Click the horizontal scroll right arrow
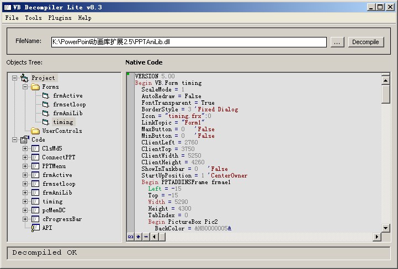This screenshot has height=269, width=398. pyautogui.click(x=377, y=237)
